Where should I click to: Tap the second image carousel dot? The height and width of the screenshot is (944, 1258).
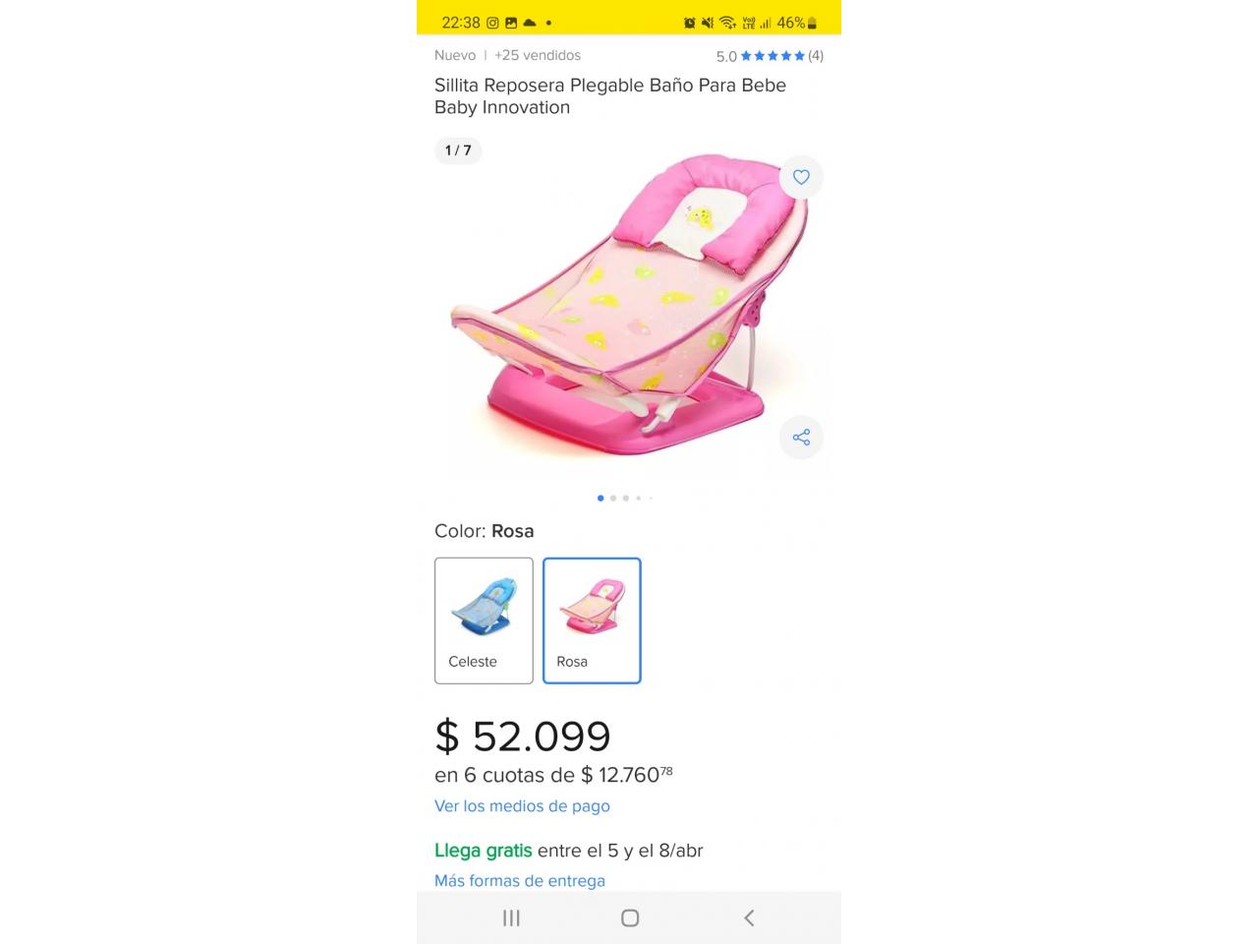pos(613,498)
